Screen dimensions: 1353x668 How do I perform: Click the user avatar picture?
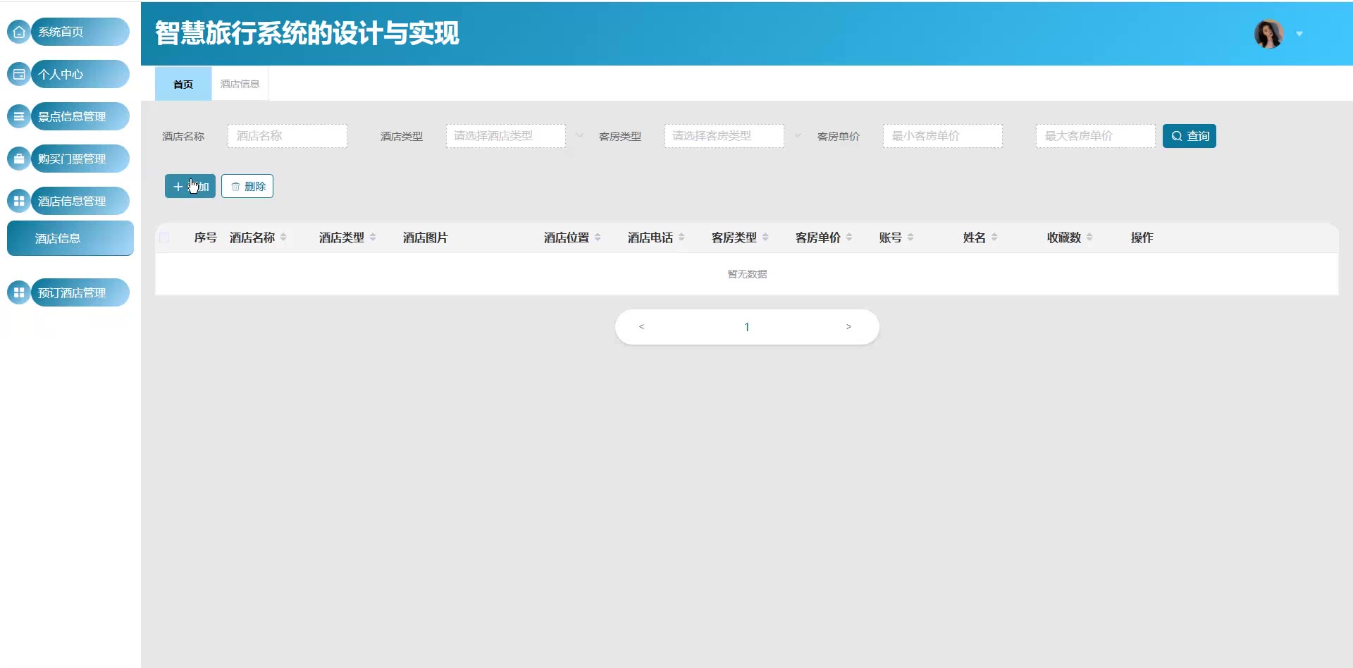point(1268,34)
